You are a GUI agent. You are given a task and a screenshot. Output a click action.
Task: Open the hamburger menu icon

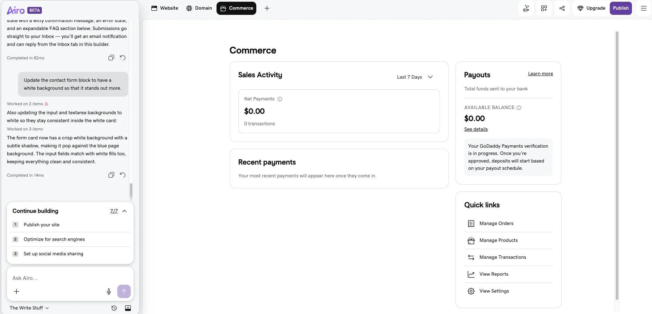pyautogui.click(x=644, y=8)
